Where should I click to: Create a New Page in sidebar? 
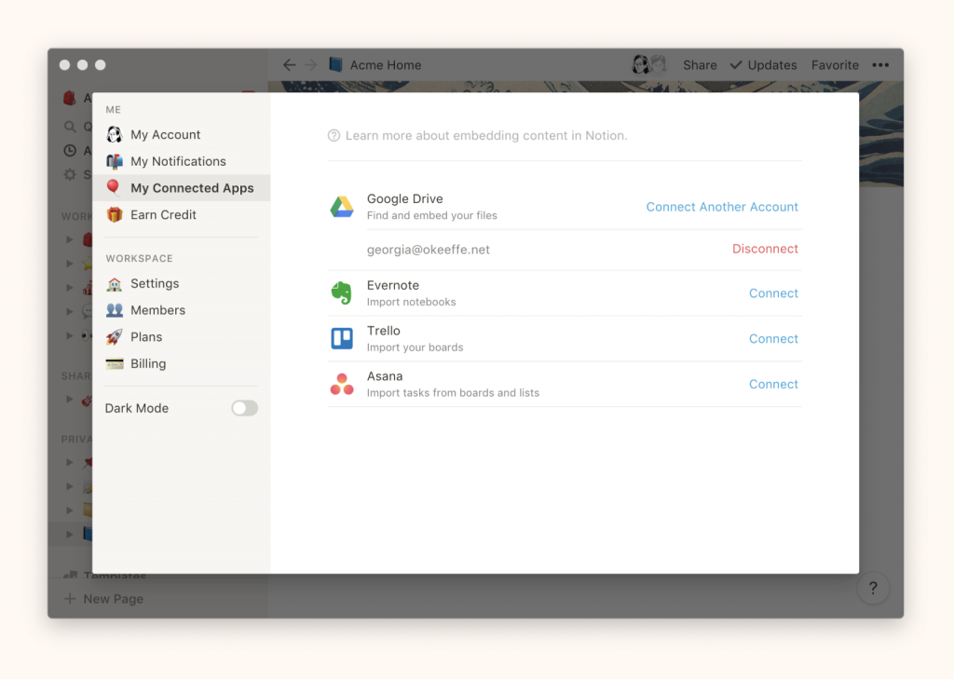point(104,599)
